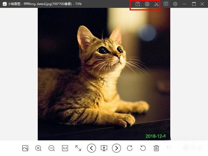Go to the next image
Screen dimensions: 208x156
pos(116,148)
